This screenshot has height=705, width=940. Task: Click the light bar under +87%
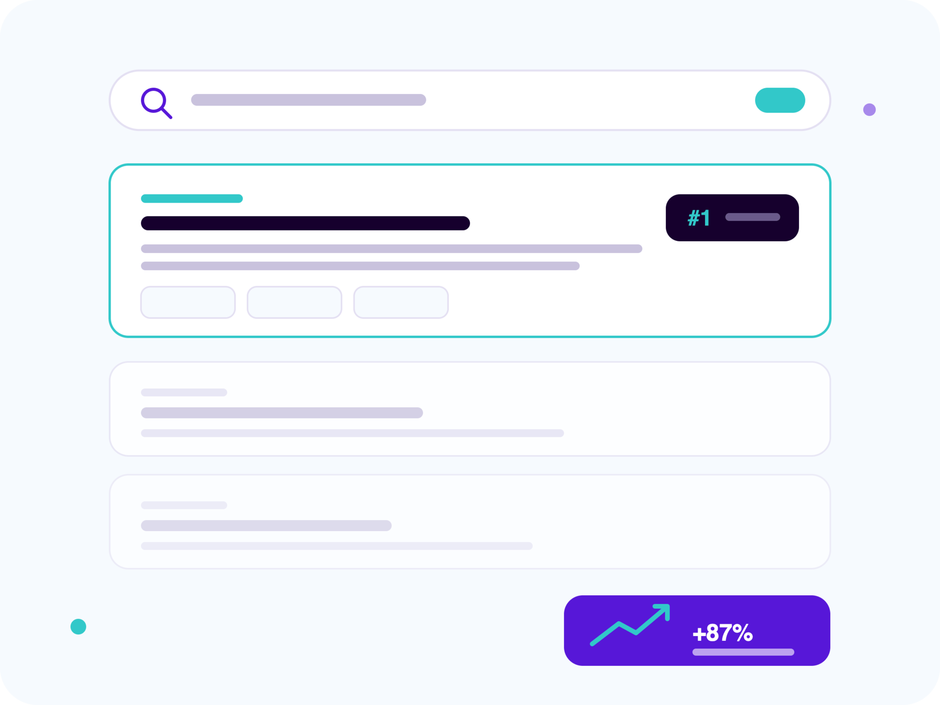[x=743, y=652]
